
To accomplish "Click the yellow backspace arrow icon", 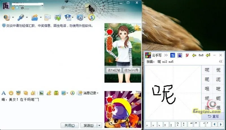I will 194,55.
